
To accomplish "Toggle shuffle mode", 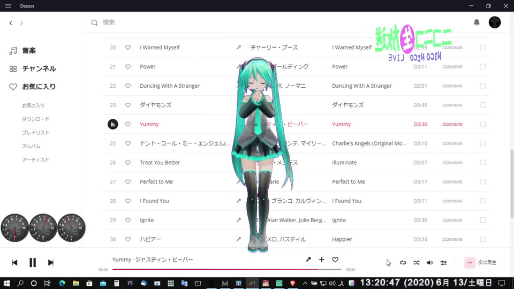I will 417,262.
